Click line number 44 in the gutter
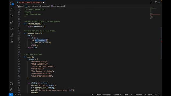This screenshot has height=96, width=171. (x=19, y=57)
